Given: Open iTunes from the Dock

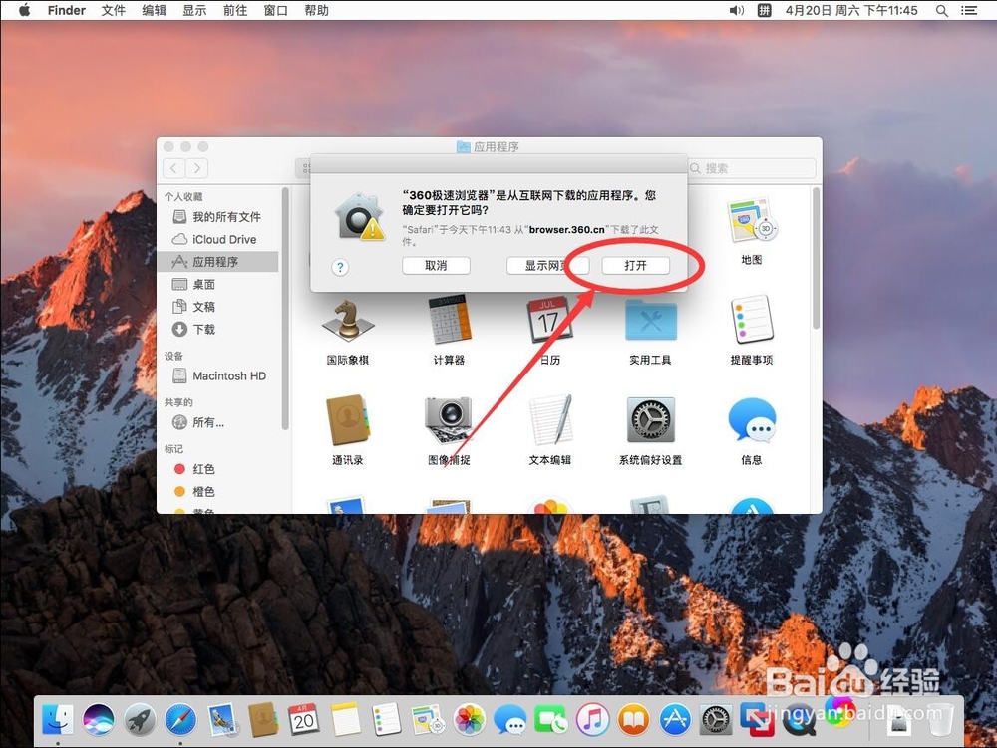Looking at the screenshot, I should pos(592,720).
